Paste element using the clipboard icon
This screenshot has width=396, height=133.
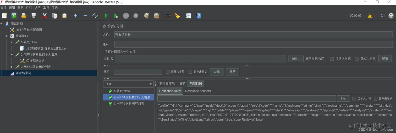(x=64, y=16)
